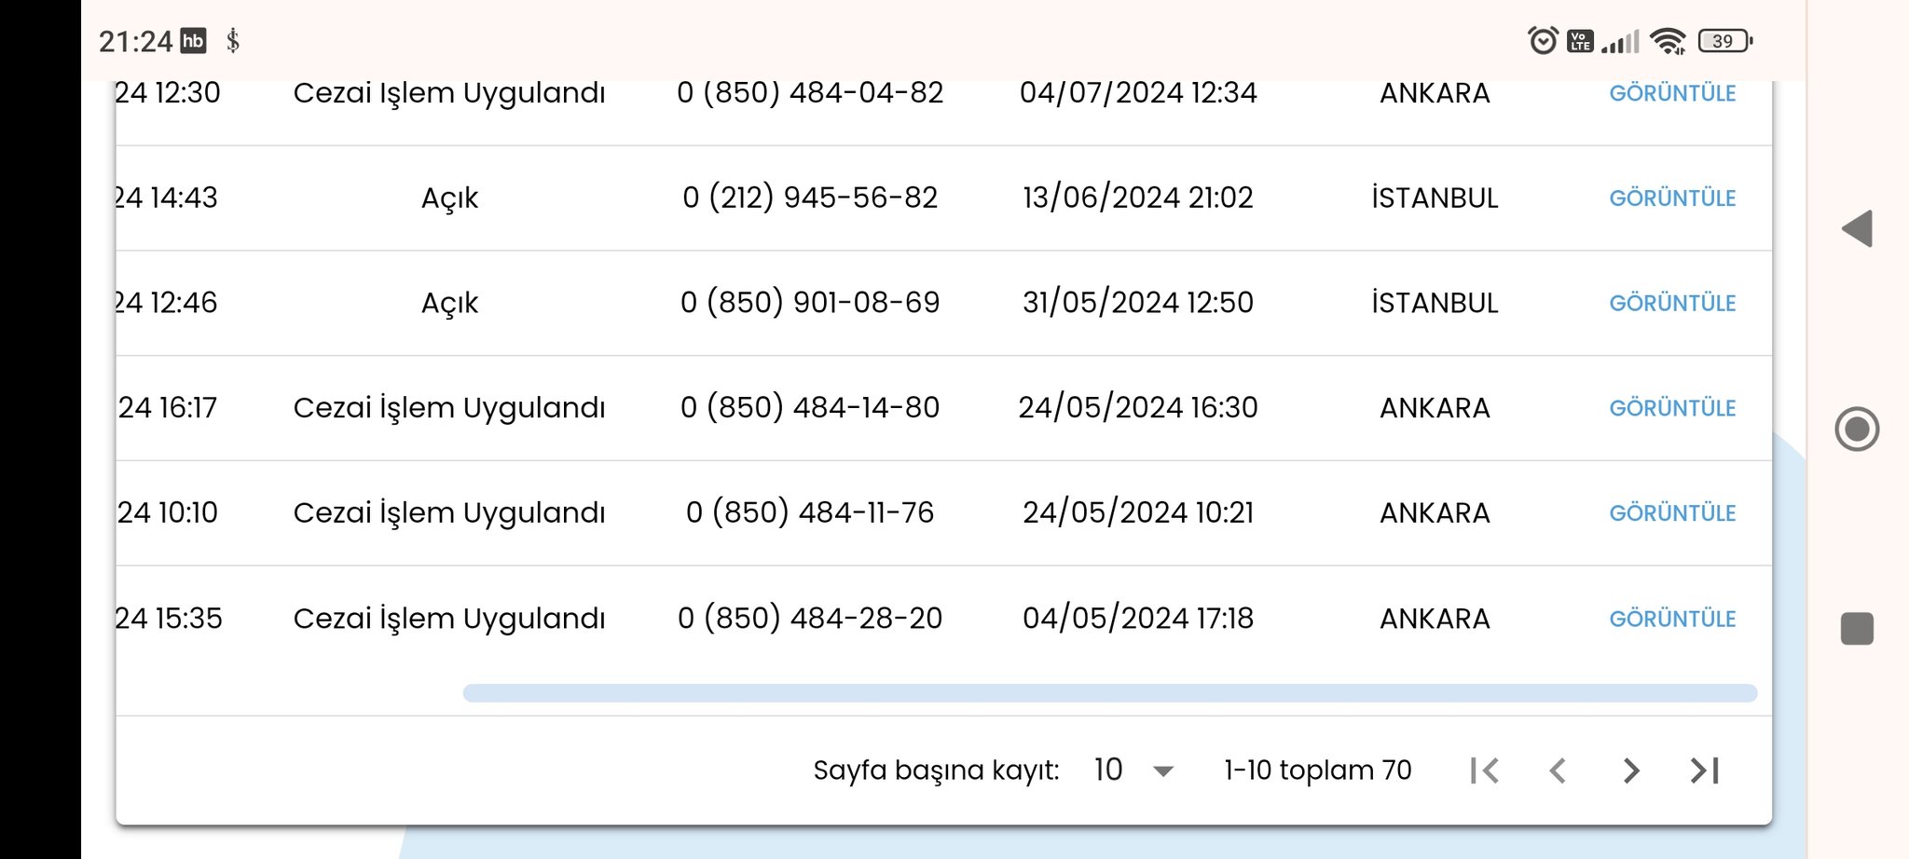Tap the Android recent apps square button
The height and width of the screenshot is (859, 1909).
(x=1857, y=629)
